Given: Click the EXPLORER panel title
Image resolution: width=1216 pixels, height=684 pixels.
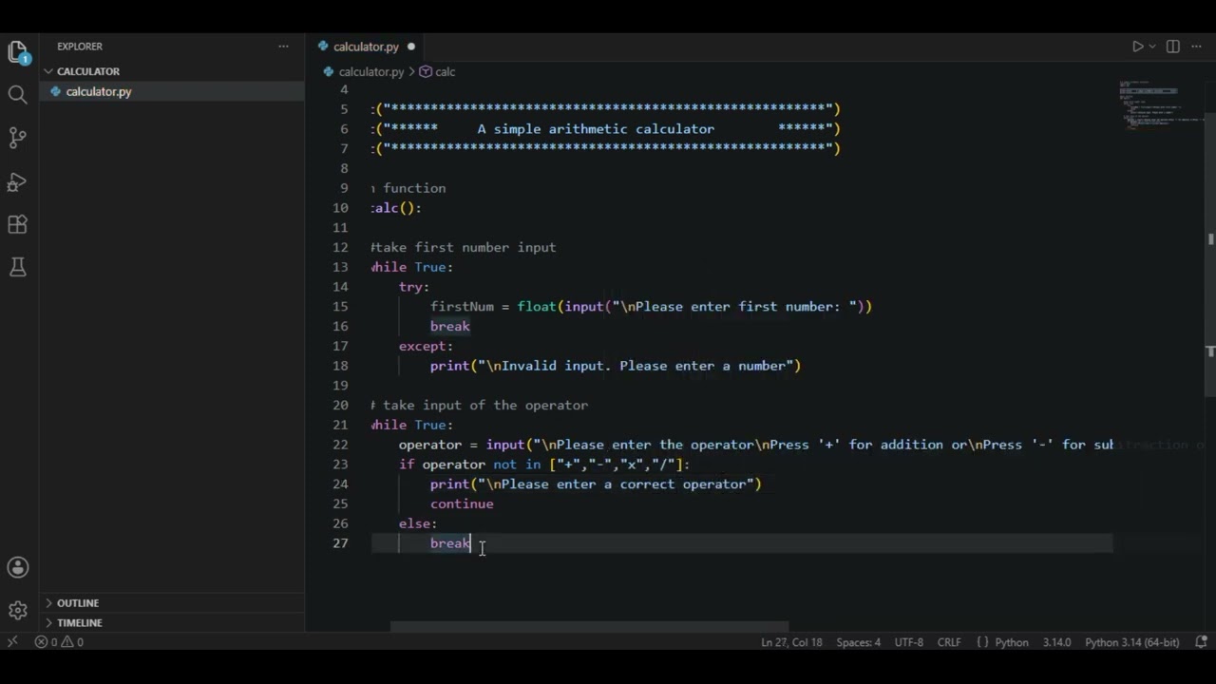Looking at the screenshot, I should [80, 47].
